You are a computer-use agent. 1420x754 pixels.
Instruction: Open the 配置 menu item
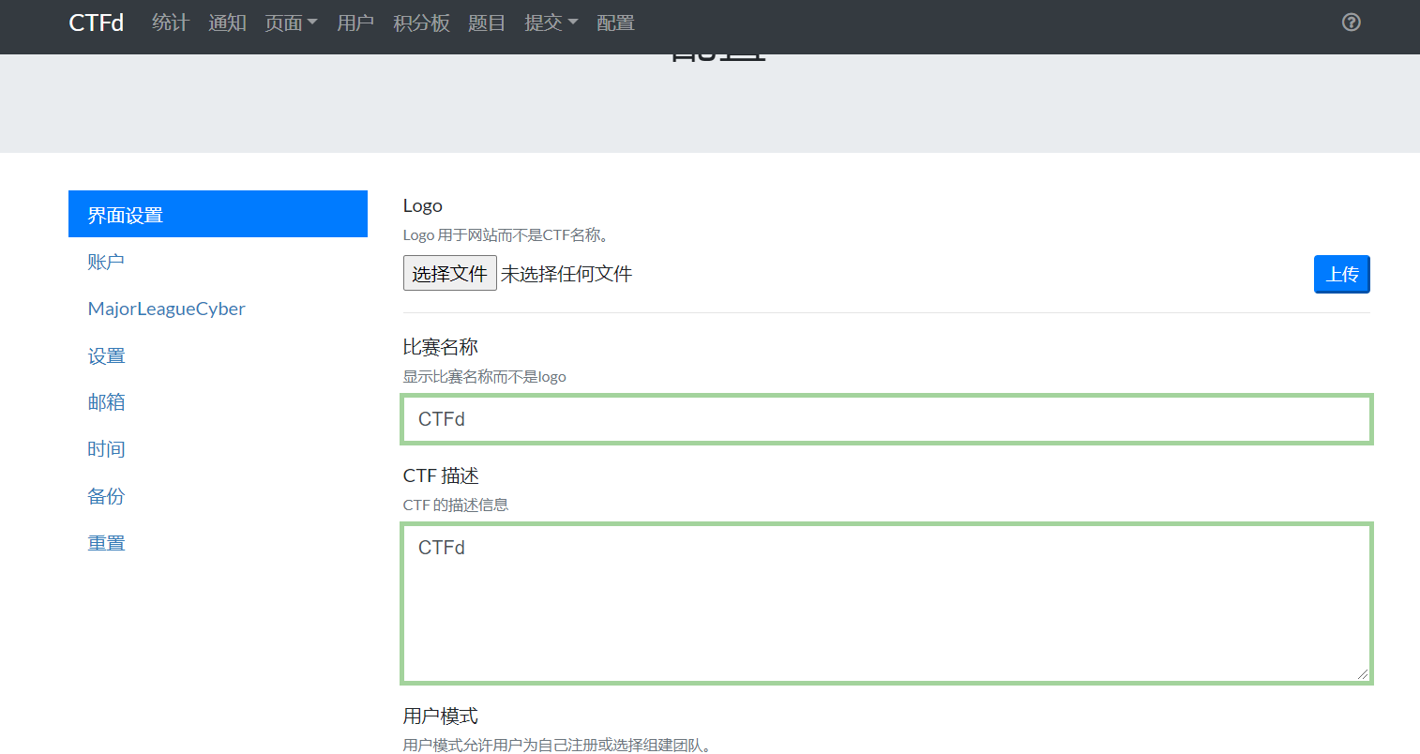click(614, 23)
